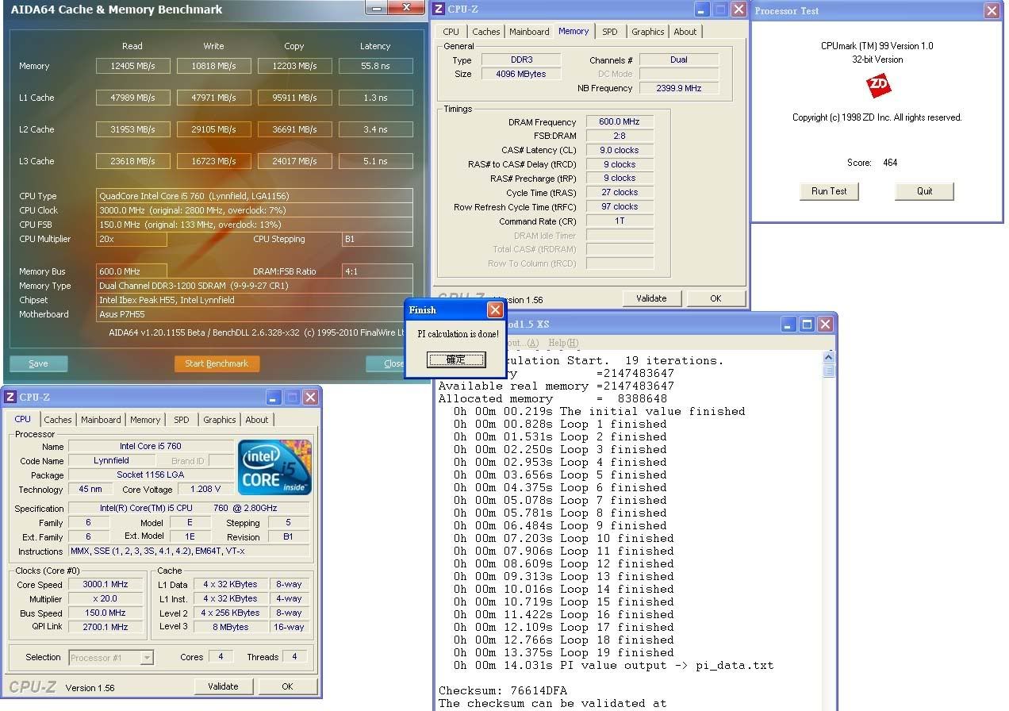Open Memory tab in lower CPU-Z window
Screen dimensions: 1009x711
pyautogui.click(x=145, y=420)
